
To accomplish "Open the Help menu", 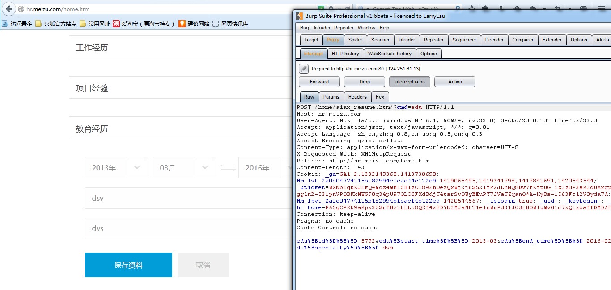I will pos(384,28).
